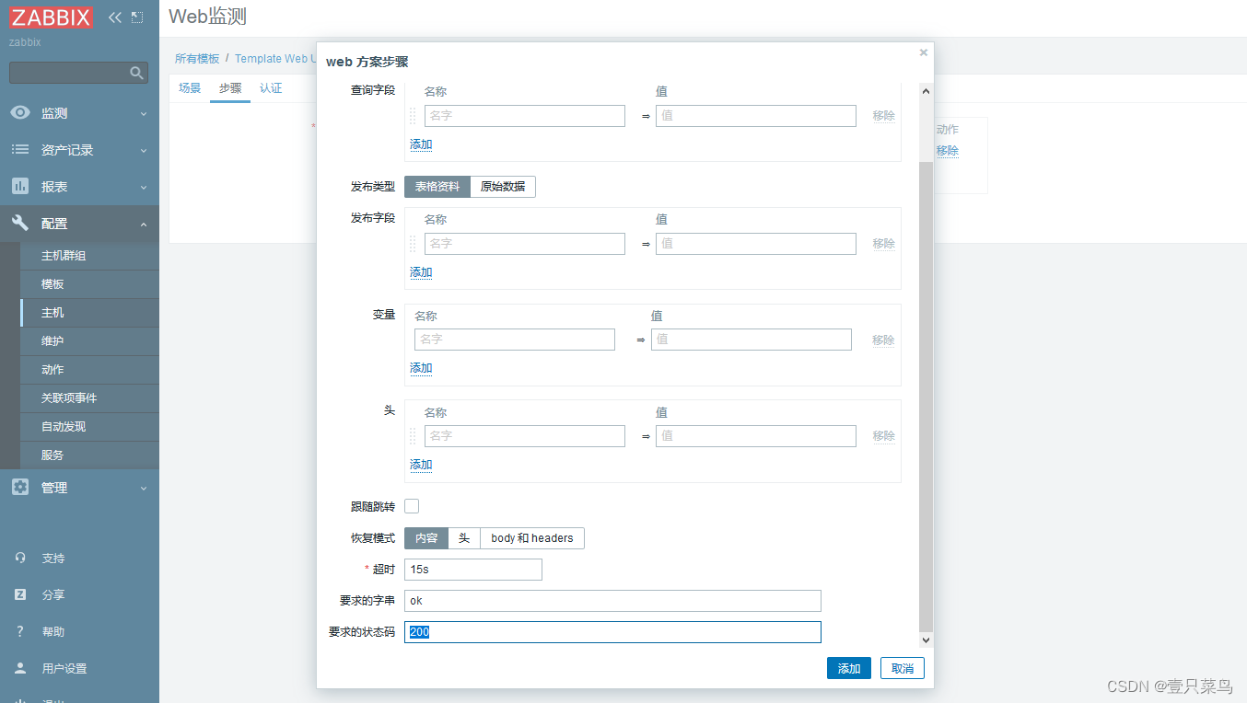
Task: Click 添加 under 查询字段
Action: [421, 144]
